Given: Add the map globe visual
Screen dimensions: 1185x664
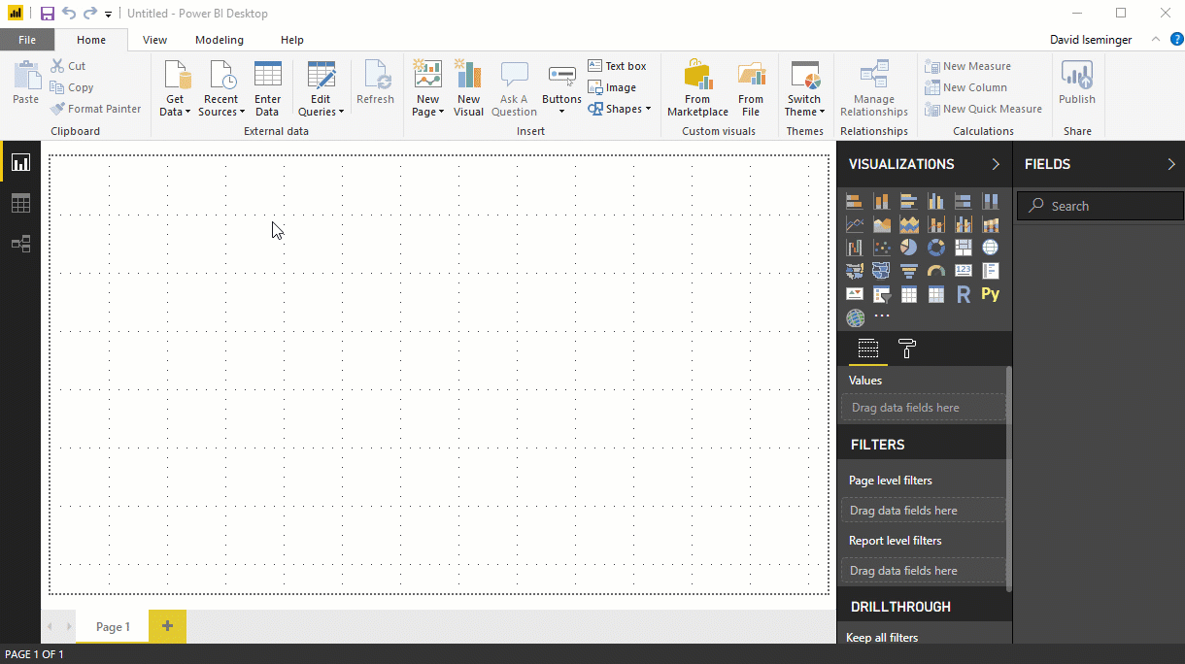Looking at the screenshot, I should point(991,248).
